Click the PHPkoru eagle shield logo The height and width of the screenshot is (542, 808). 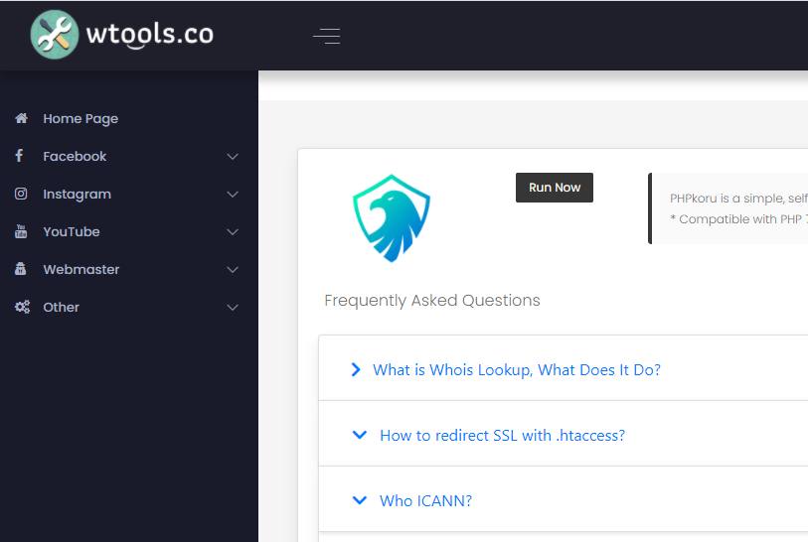point(392,218)
